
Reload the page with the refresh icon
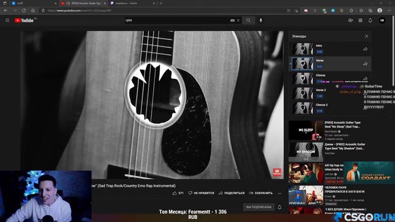[x=23, y=10]
